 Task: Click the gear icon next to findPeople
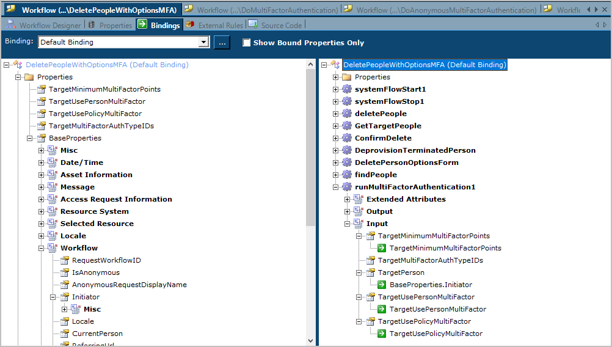[347, 175]
